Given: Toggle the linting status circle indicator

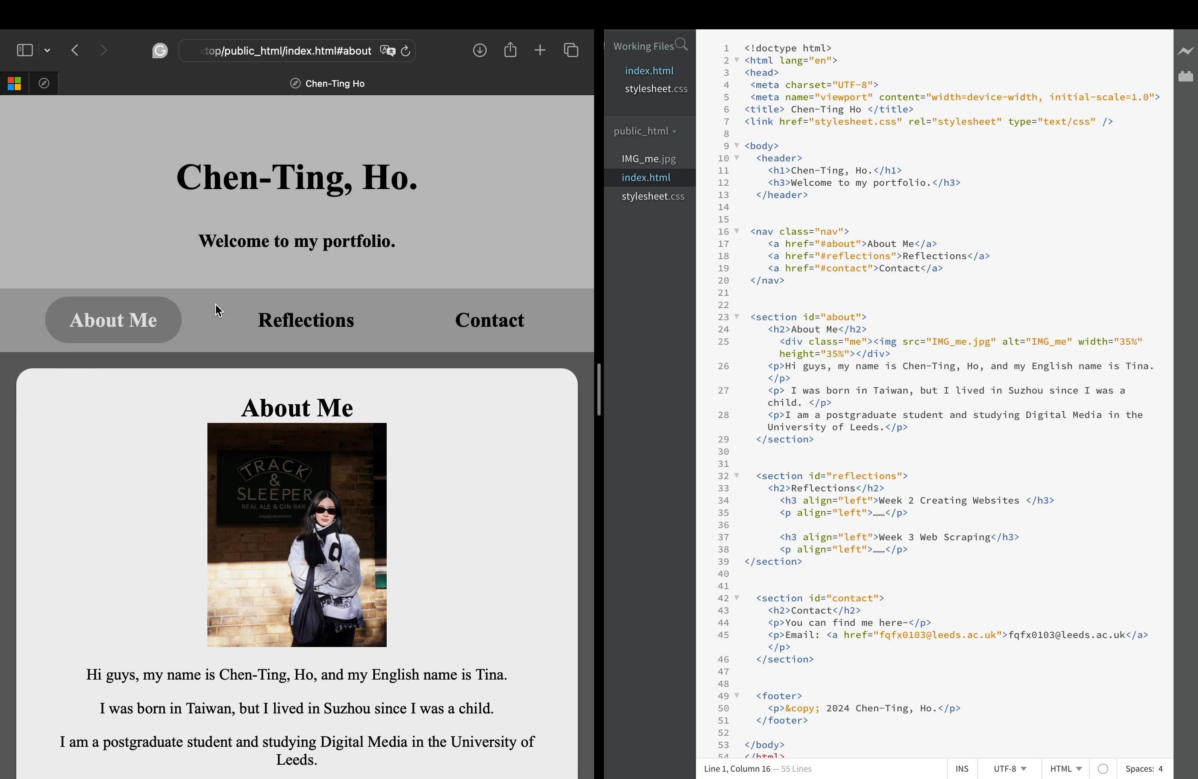Looking at the screenshot, I should click(x=1102, y=768).
